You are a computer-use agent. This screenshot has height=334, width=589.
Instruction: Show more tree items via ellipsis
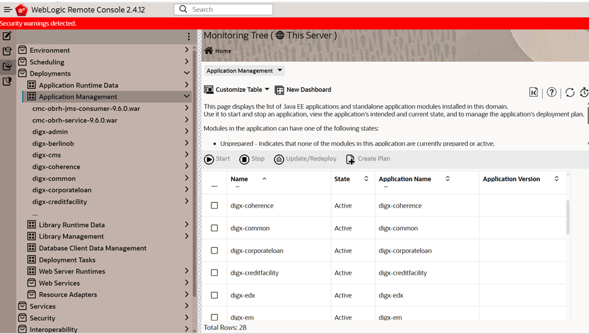click(35, 214)
